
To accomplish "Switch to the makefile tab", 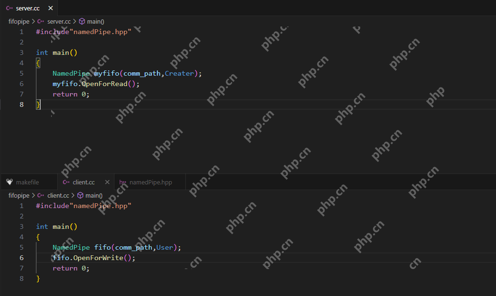I will pyautogui.click(x=27, y=182).
